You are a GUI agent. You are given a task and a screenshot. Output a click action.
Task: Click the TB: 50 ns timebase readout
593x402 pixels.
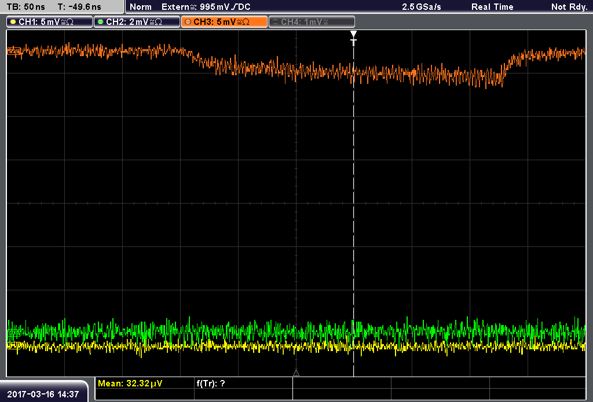(25, 7)
